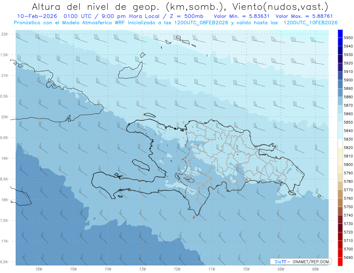354x273 pixels.
Task: Click the '21N' latitude label
Action: coord(5,76)
